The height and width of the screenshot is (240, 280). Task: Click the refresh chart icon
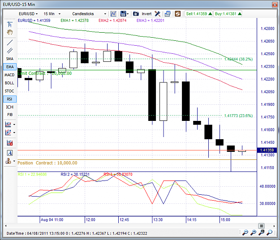point(178,14)
